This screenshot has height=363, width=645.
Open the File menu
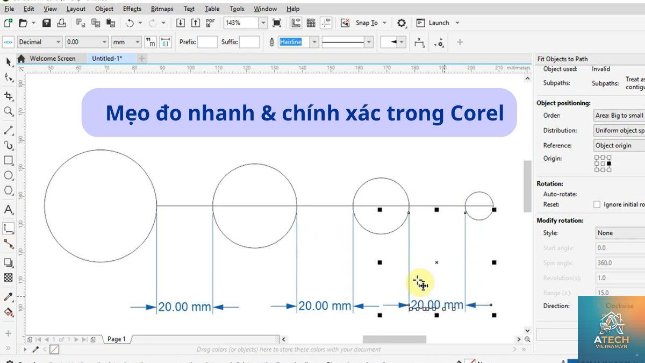click(9, 9)
